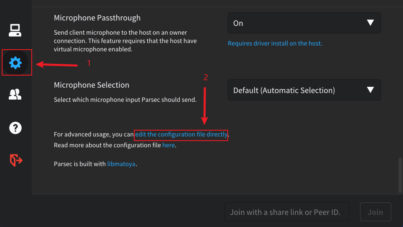Click the red annotation number 1
The height and width of the screenshot is (227, 403).
coord(88,63)
